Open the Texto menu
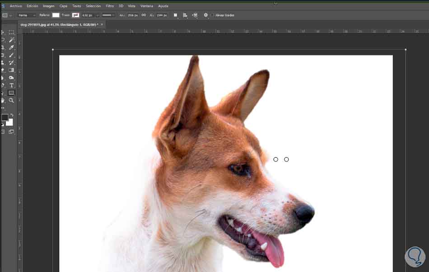The height and width of the screenshot is (272, 429). coord(77,6)
